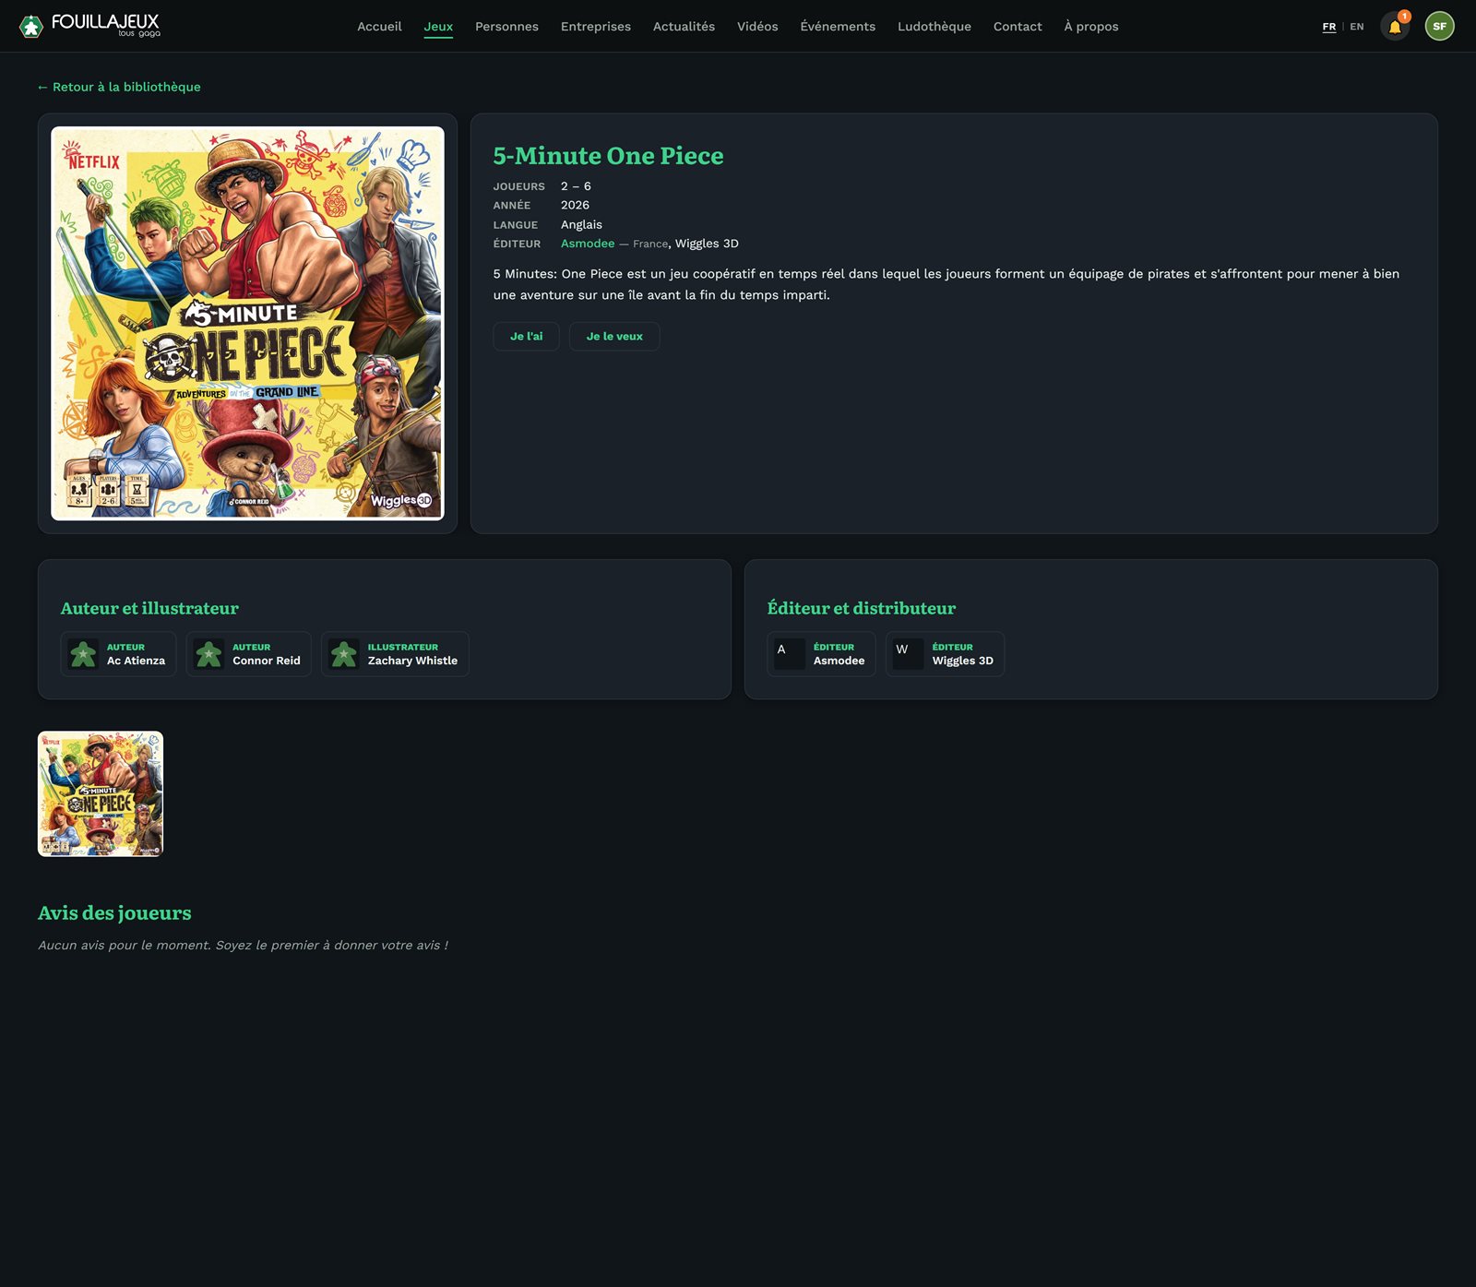Switch language to EN
Viewport: 1476px width, 1287px height.
tap(1356, 27)
